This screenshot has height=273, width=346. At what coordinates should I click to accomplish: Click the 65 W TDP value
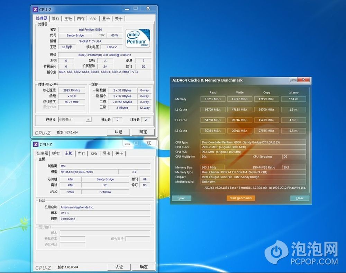pyautogui.click(x=115, y=35)
